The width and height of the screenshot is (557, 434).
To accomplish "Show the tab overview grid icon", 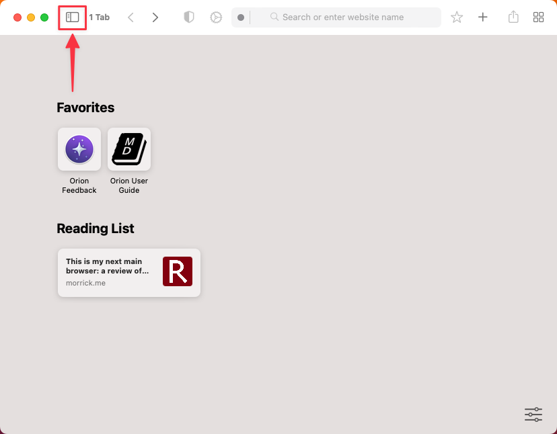I will pos(538,17).
